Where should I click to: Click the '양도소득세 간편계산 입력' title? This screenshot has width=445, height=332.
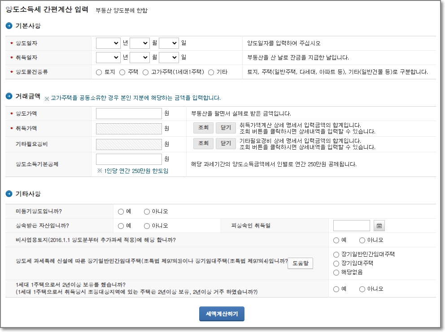[x=47, y=9]
